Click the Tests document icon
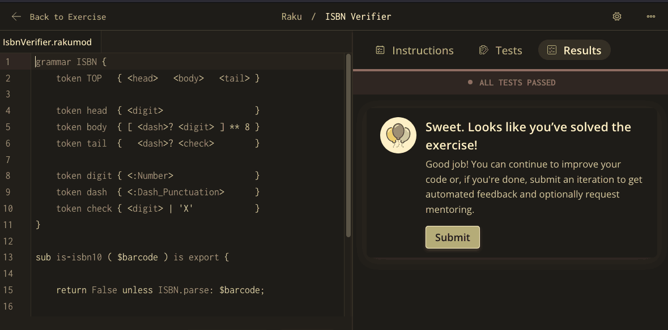This screenshot has width=668, height=330. pyautogui.click(x=482, y=50)
